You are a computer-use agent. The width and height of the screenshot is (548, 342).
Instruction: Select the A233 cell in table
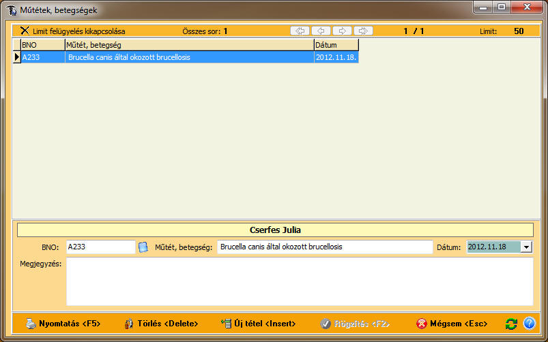pos(42,57)
